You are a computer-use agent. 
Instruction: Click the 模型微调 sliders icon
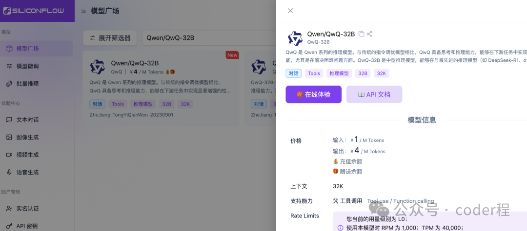click(x=9, y=66)
